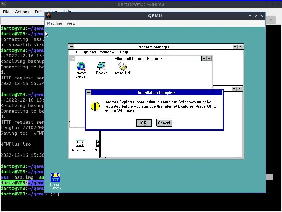
Task: Minimize the partially hidden group window
Action: coord(234,89)
